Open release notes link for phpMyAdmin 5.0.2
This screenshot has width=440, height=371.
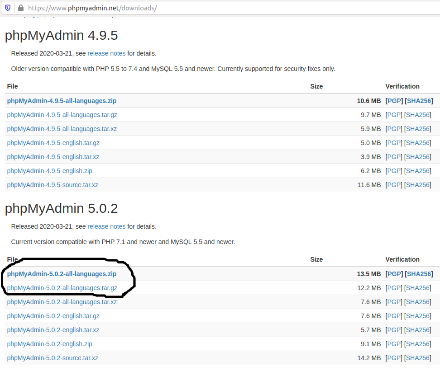(x=106, y=226)
